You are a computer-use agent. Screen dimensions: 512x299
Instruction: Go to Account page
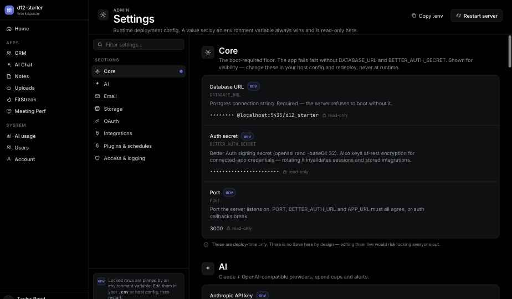[44, 159]
